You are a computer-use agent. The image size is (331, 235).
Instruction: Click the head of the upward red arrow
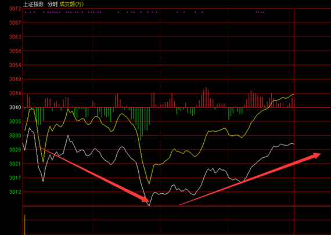(317, 155)
